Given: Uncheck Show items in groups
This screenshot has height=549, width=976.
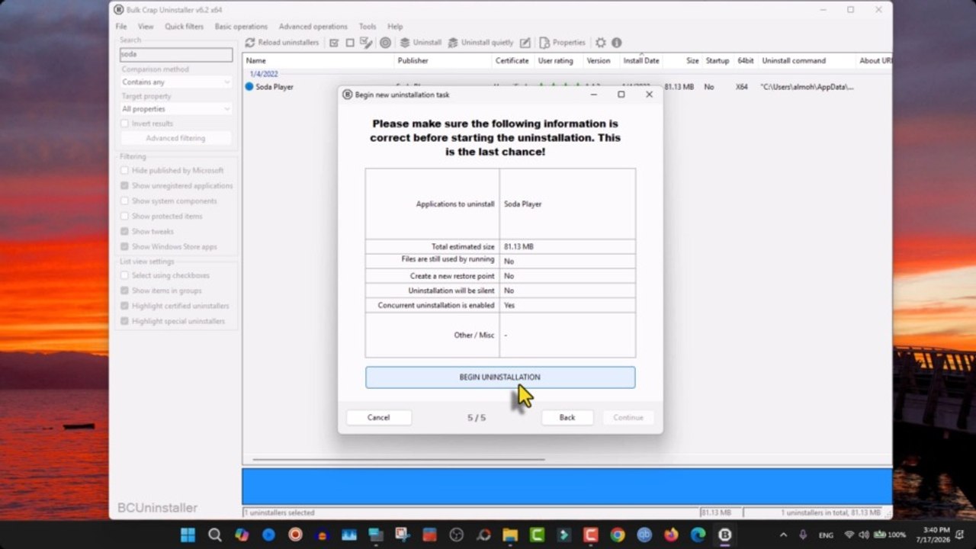Looking at the screenshot, I should coord(125,291).
